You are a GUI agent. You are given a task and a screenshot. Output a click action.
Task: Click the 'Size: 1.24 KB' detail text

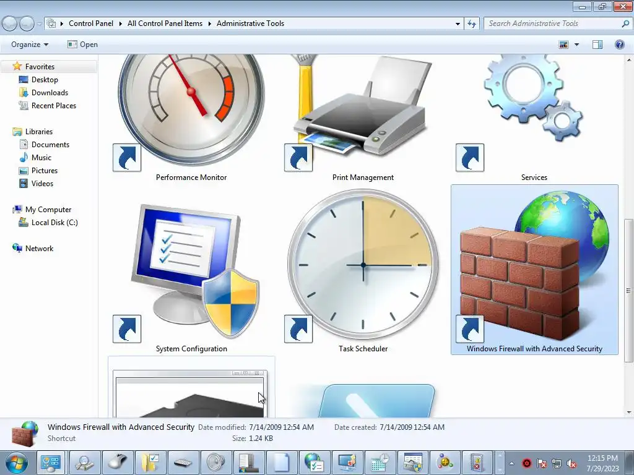pos(253,439)
